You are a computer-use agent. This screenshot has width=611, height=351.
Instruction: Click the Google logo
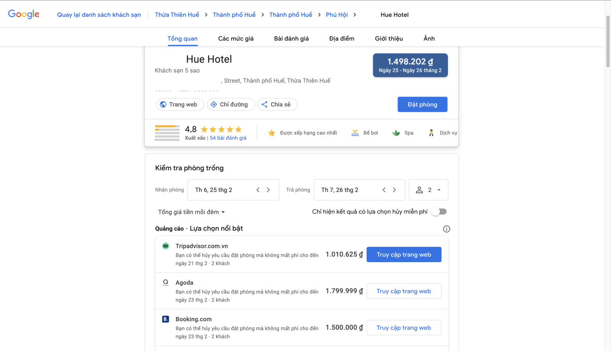(x=24, y=14)
